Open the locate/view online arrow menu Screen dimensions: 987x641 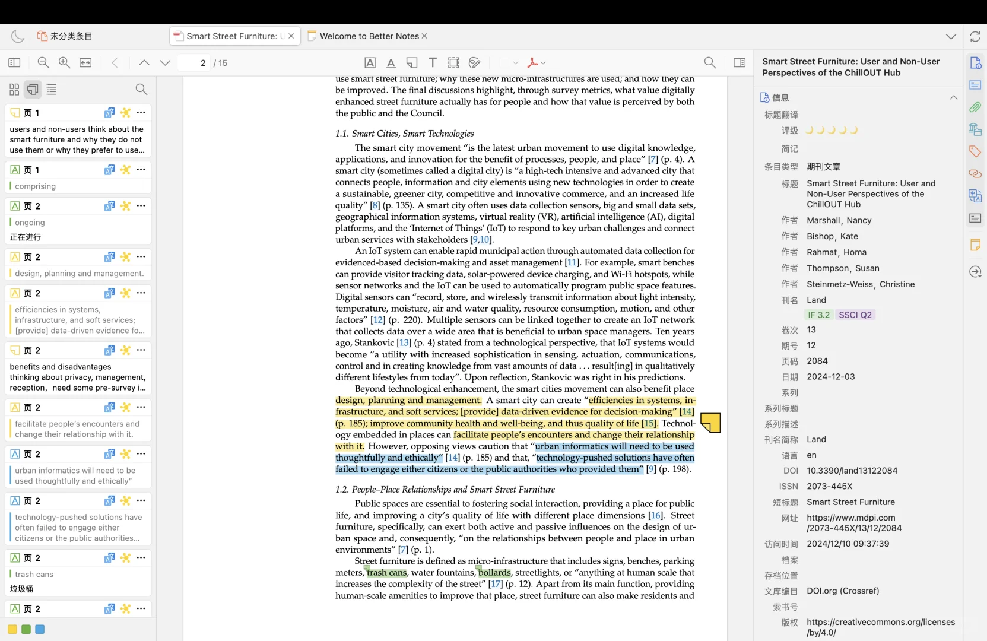point(975,271)
